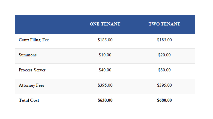Click the $630.00 total cost
The height and width of the screenshot is (119, 213).
105,100
